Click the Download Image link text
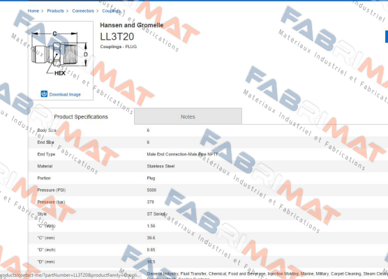This screenshot has height=279, width=388. pos(65,94)
